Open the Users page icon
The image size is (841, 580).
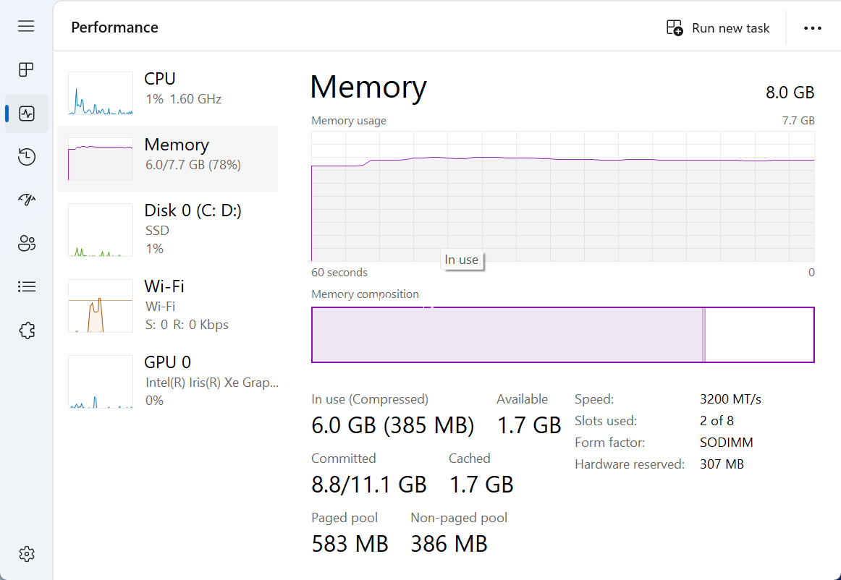pos(27,244)
